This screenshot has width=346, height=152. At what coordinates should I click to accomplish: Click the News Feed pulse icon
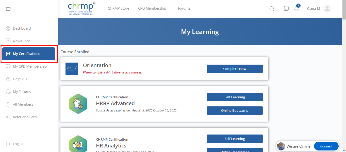tap(8, 41)
